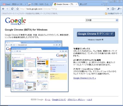The image size is (123, 106).
Task: Click the Chrome new tab screenshot image
Action: coord(40,69)
